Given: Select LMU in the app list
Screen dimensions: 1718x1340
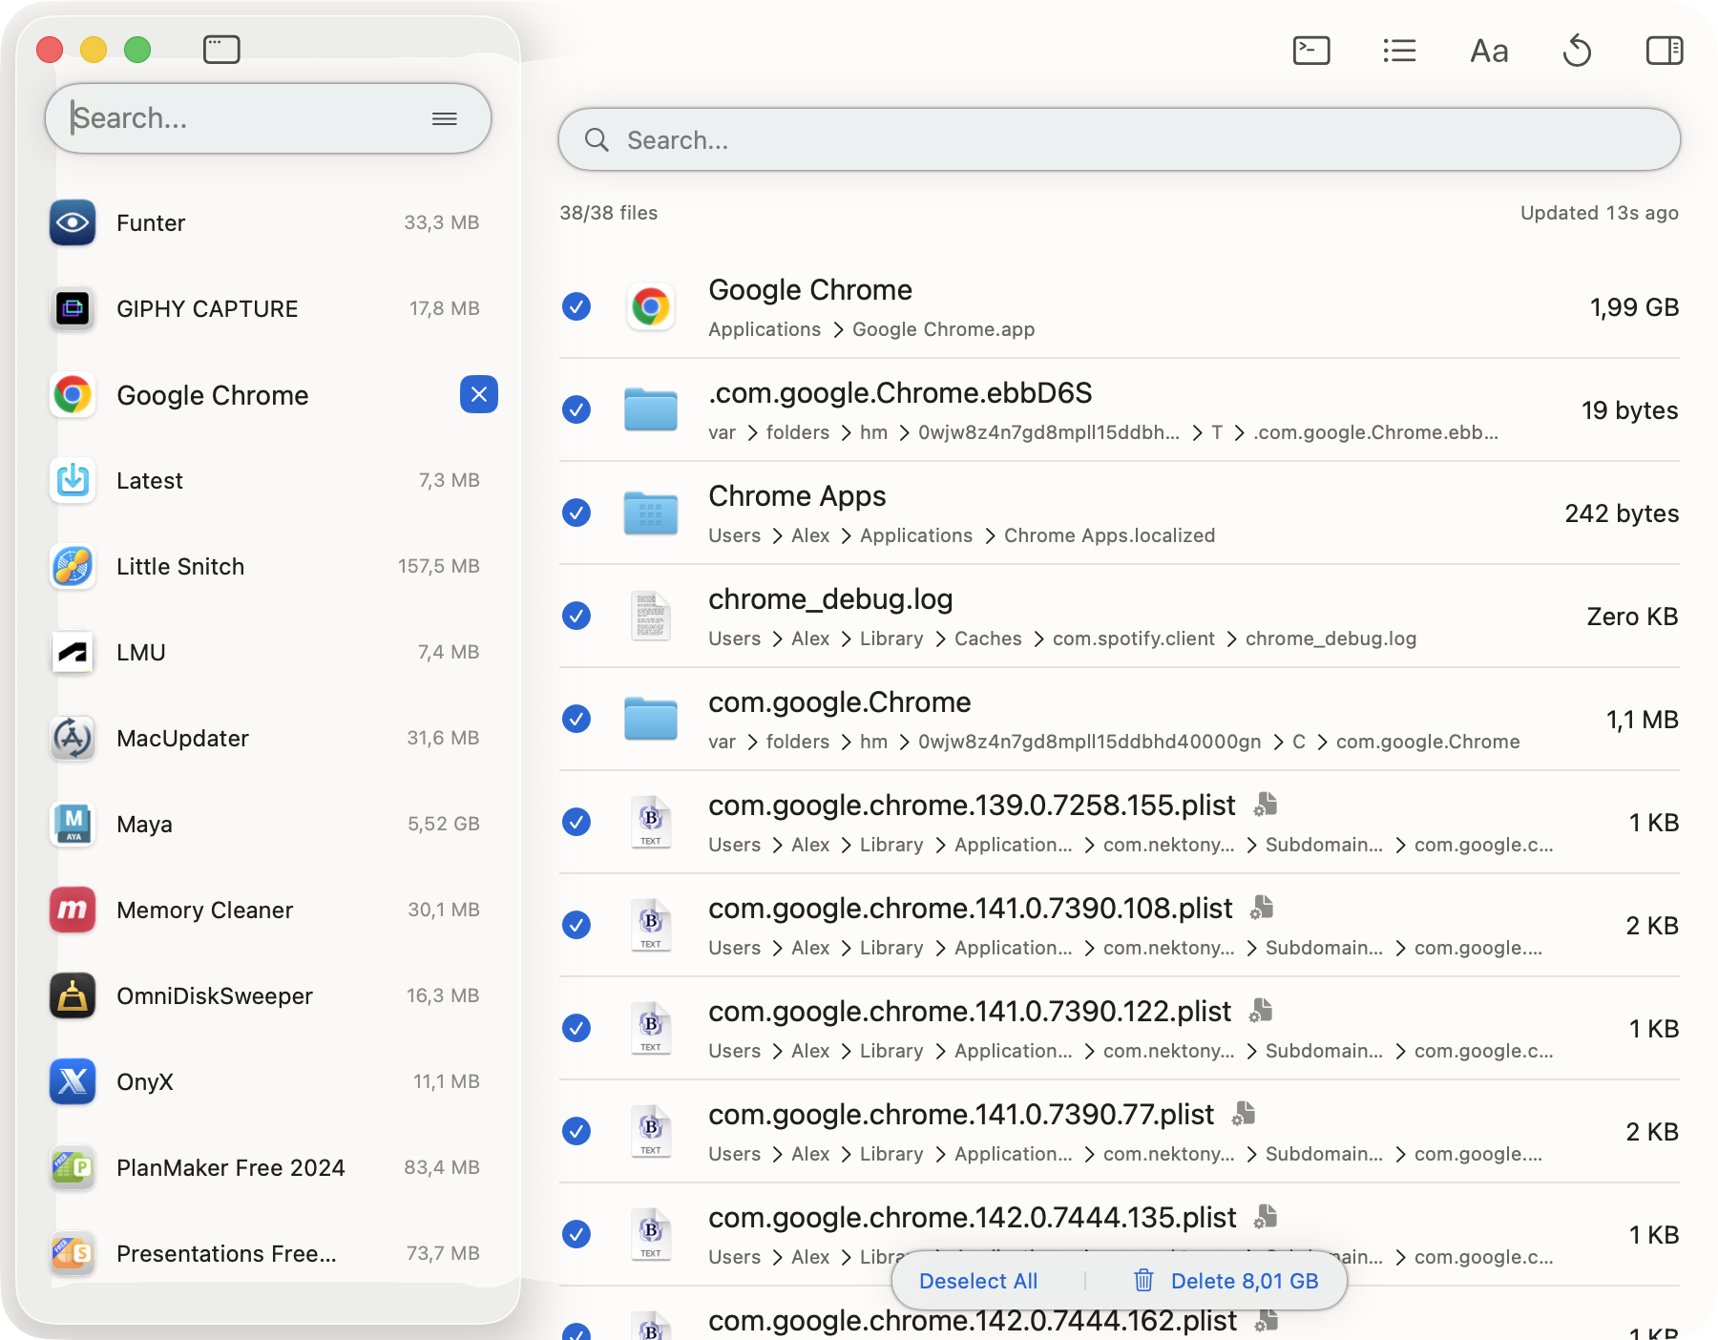Looking at the screenshot, I should [266, 652].
